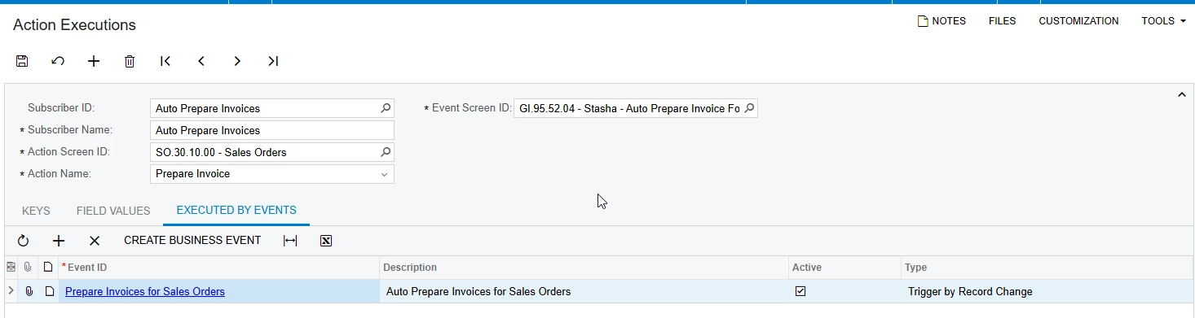Image resolution: width=1195 pixels, height=318 pixels.
Task: Click the attachment icon on the event row
Action: point(29,291)
